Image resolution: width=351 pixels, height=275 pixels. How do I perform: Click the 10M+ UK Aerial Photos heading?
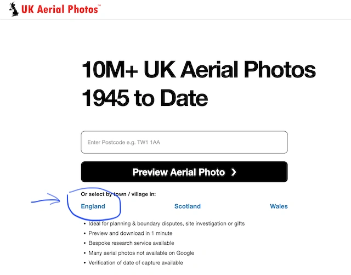[199, 70]
